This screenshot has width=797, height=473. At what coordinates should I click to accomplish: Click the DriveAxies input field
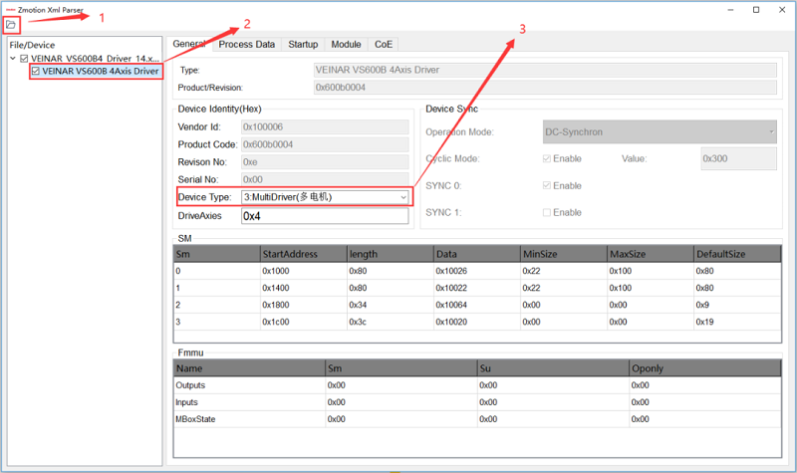(x=325, y=216)
